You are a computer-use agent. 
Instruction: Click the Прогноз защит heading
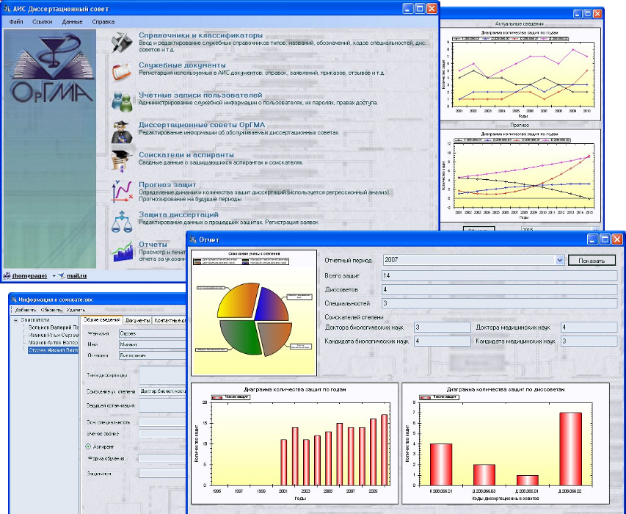click(167, 184)
